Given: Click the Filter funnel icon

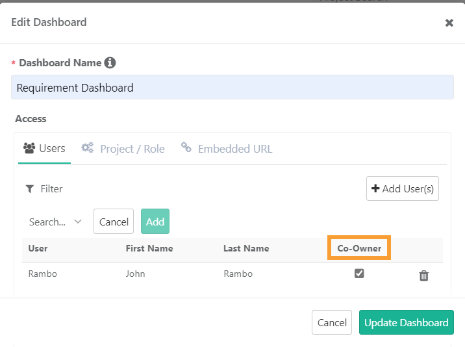Looking at the screenshot, I should tap(29, 189).
